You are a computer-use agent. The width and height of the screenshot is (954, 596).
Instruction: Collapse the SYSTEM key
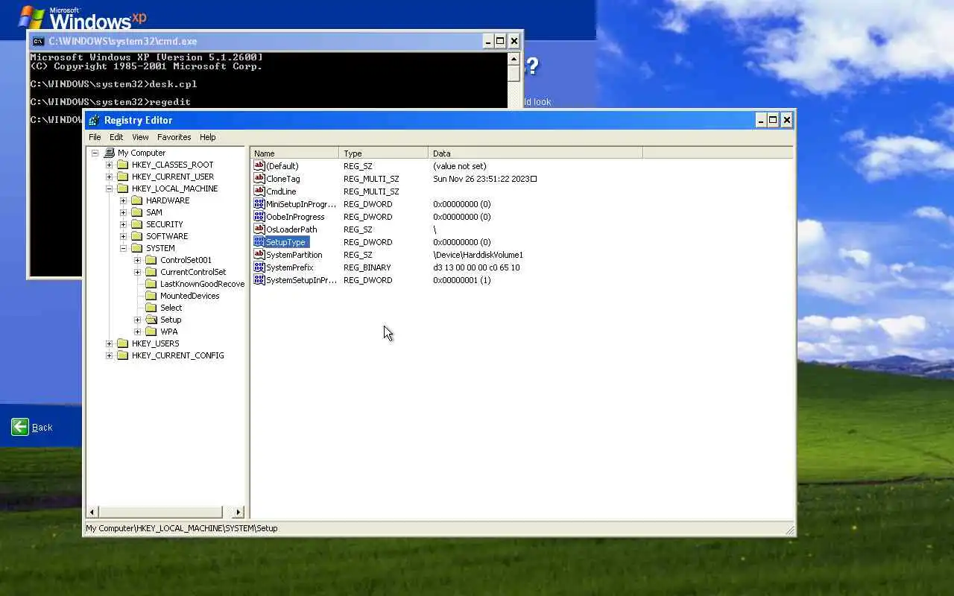point(123,248)
